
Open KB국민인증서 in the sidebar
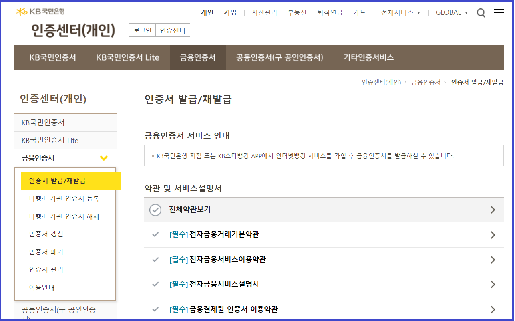click(x=66, y=123)
